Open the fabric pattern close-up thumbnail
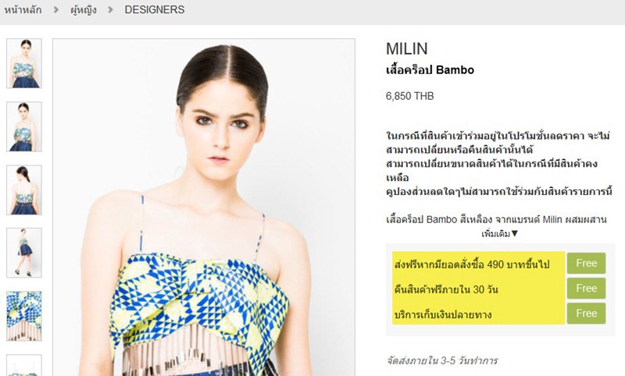The height and width of the screenshot is (376, 625). tap(24, 316)
